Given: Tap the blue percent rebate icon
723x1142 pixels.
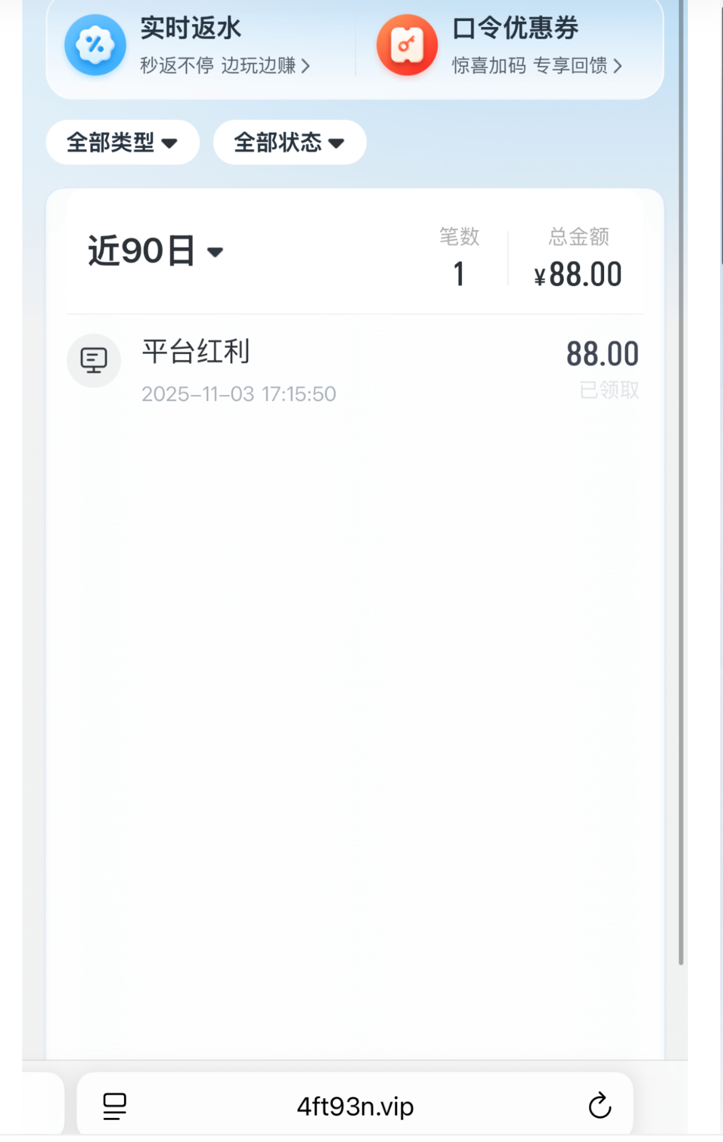Looking at the screenshot, I should [95, 45].
